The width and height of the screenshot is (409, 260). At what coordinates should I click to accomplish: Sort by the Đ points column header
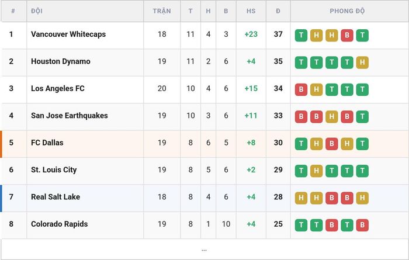278,11
